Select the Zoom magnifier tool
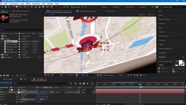Image resolution: width=186 pixels, height=105 pixels. (9, 7)
